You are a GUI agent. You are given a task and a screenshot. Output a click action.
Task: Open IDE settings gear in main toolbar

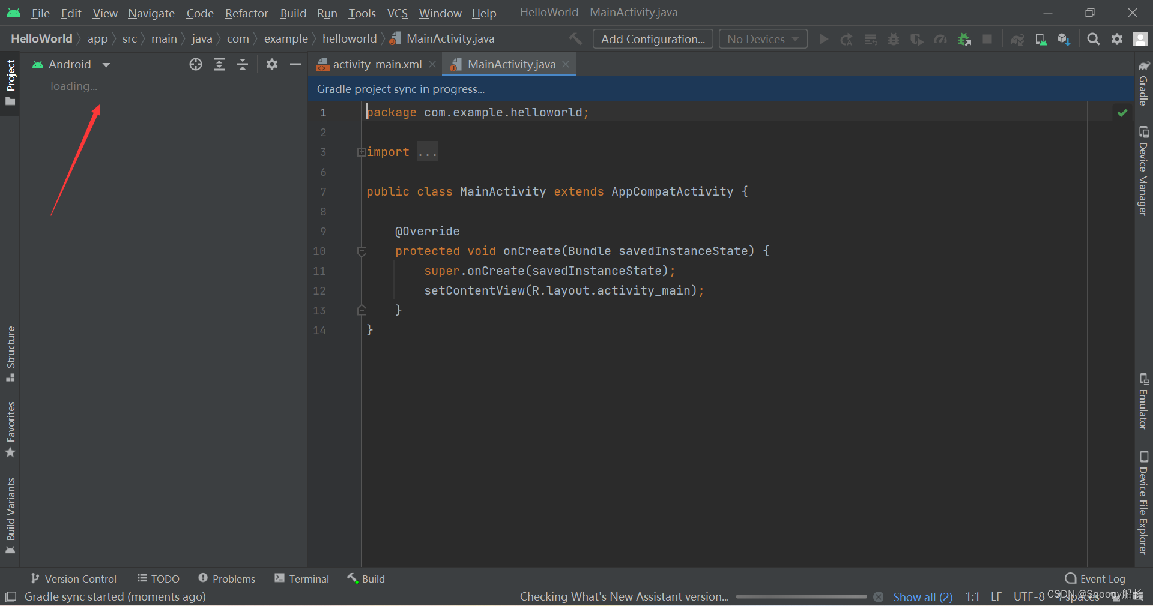(x=1117, y=39)
